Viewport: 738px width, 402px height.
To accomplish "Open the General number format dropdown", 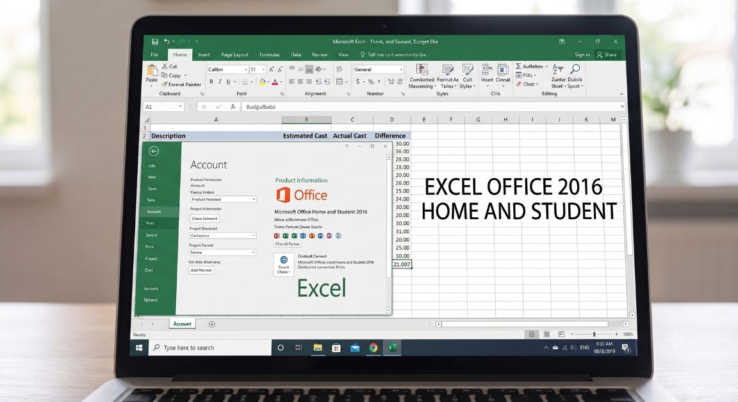I will 401,70.
